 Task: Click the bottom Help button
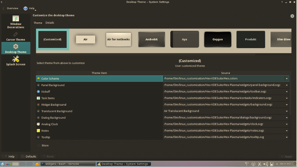point(10,157)
